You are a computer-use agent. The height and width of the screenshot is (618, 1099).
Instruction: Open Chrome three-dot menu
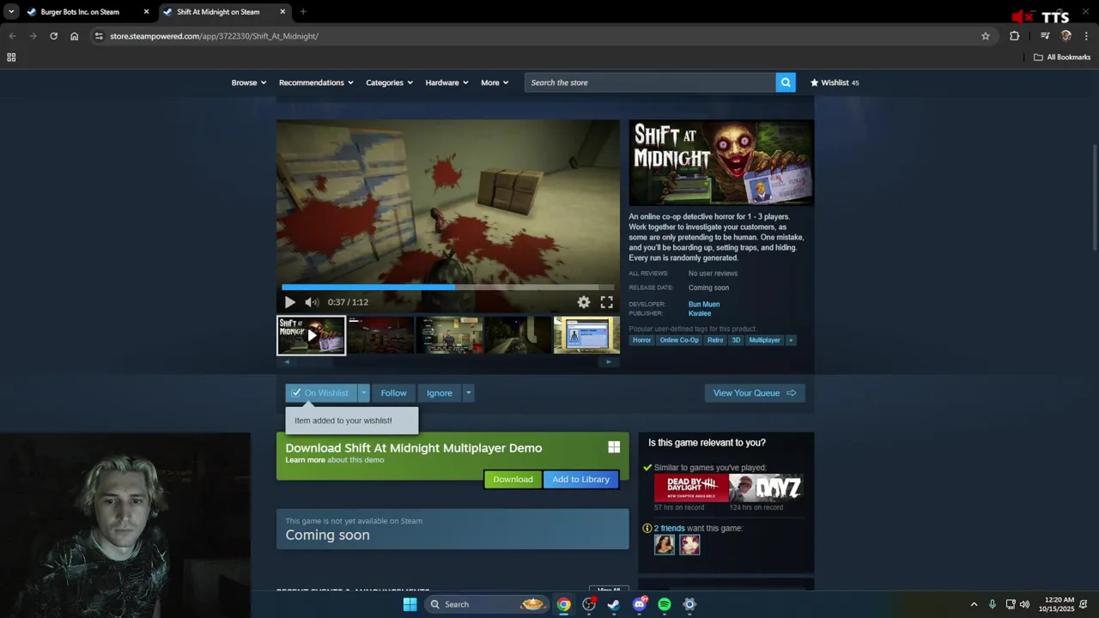point(1087,36)
